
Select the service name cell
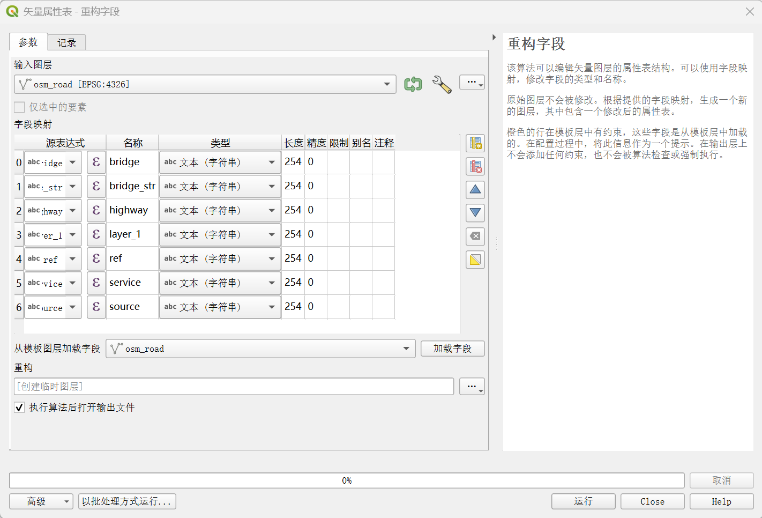pyautogui.click(x=132, y=283)
